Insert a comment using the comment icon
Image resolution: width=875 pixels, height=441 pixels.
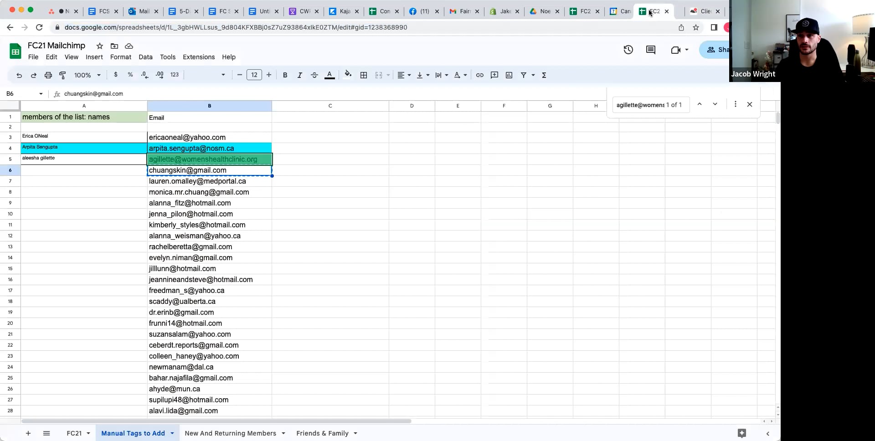494,75
